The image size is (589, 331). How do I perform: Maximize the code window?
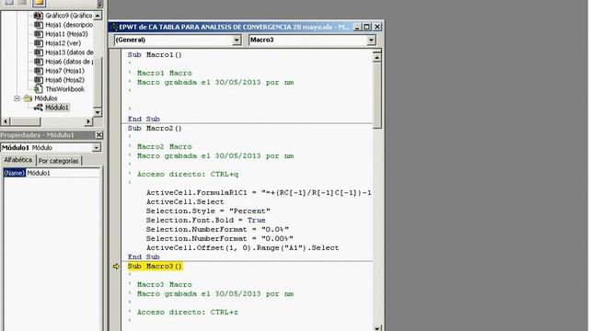[x=366, y=27]
